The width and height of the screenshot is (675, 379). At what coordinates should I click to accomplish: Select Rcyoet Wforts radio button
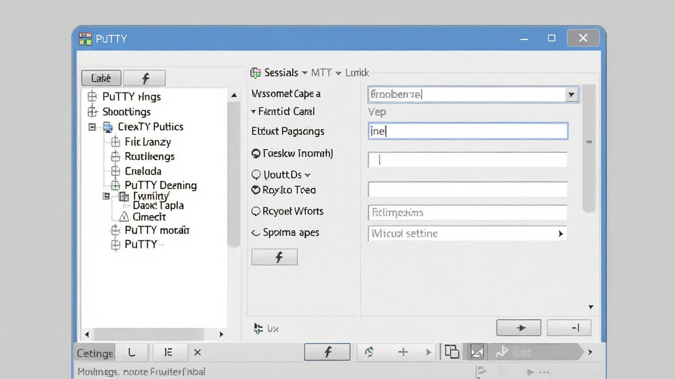tap(256, 211)
